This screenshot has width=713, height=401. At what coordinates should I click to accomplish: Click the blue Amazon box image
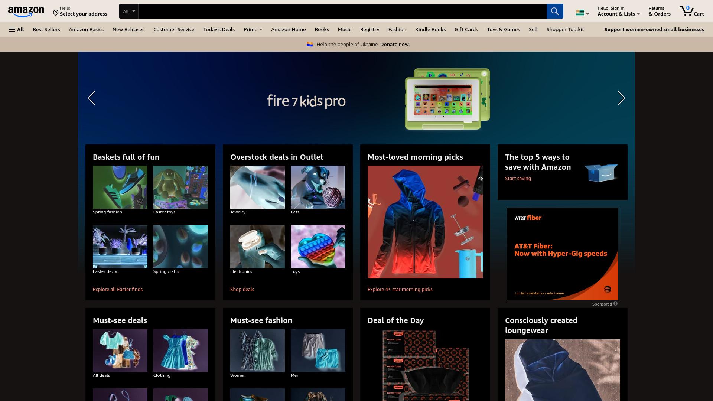(601, 172)
